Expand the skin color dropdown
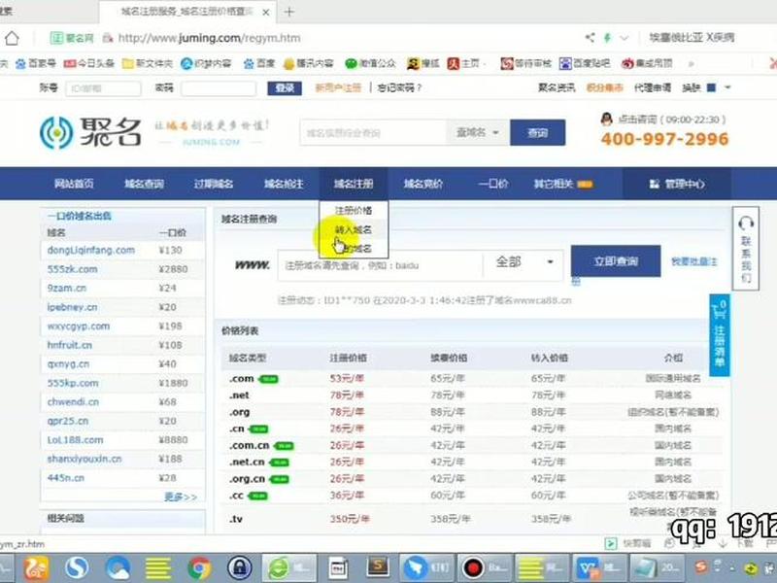 click(x=727, y=87)
